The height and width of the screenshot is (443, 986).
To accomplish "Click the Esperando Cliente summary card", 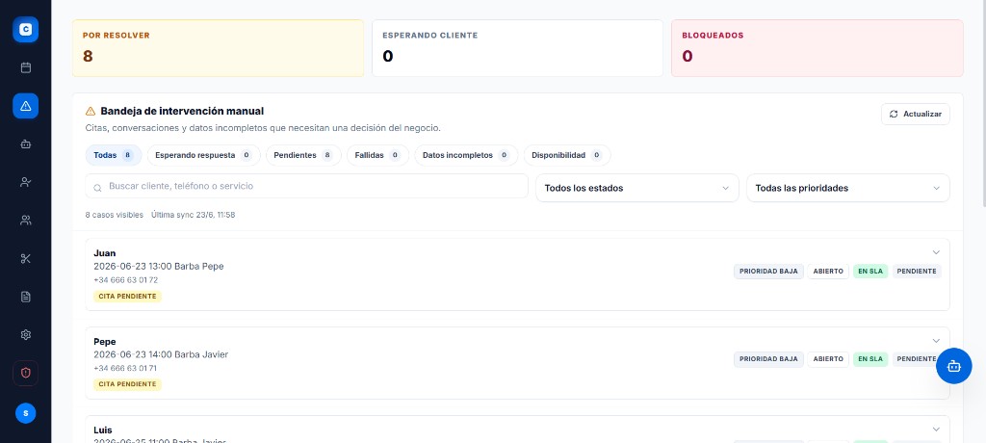I will click(517, 48).
